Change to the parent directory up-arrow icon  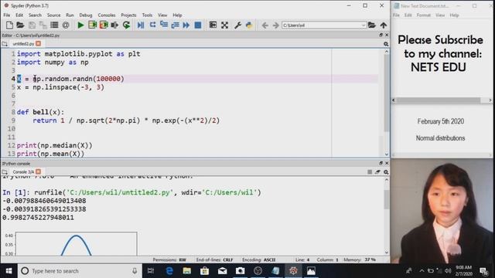pos(384,25)
